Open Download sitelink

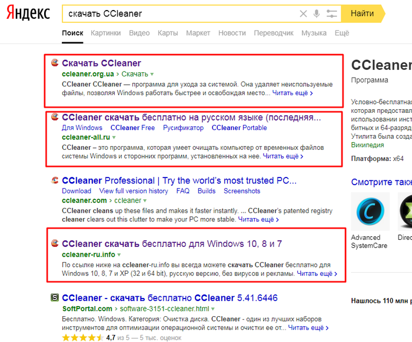pos(77,191)
